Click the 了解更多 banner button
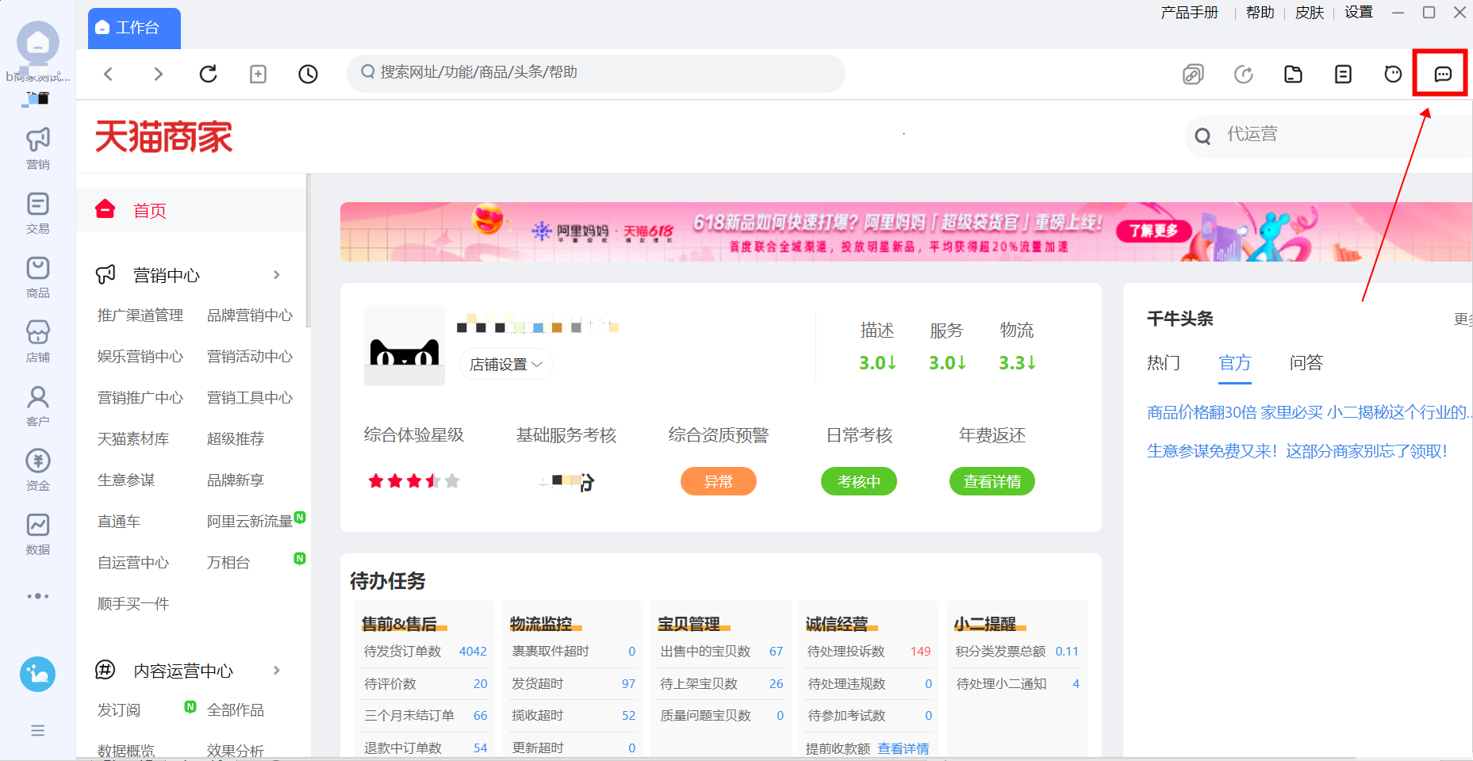1473x761 pixels. [x=1154, y=231]
